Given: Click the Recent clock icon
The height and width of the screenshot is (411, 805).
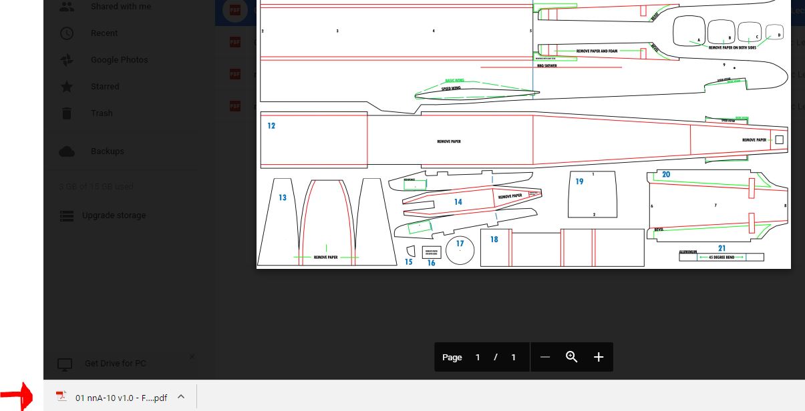Looking at the screenshot, I should 67,33.
